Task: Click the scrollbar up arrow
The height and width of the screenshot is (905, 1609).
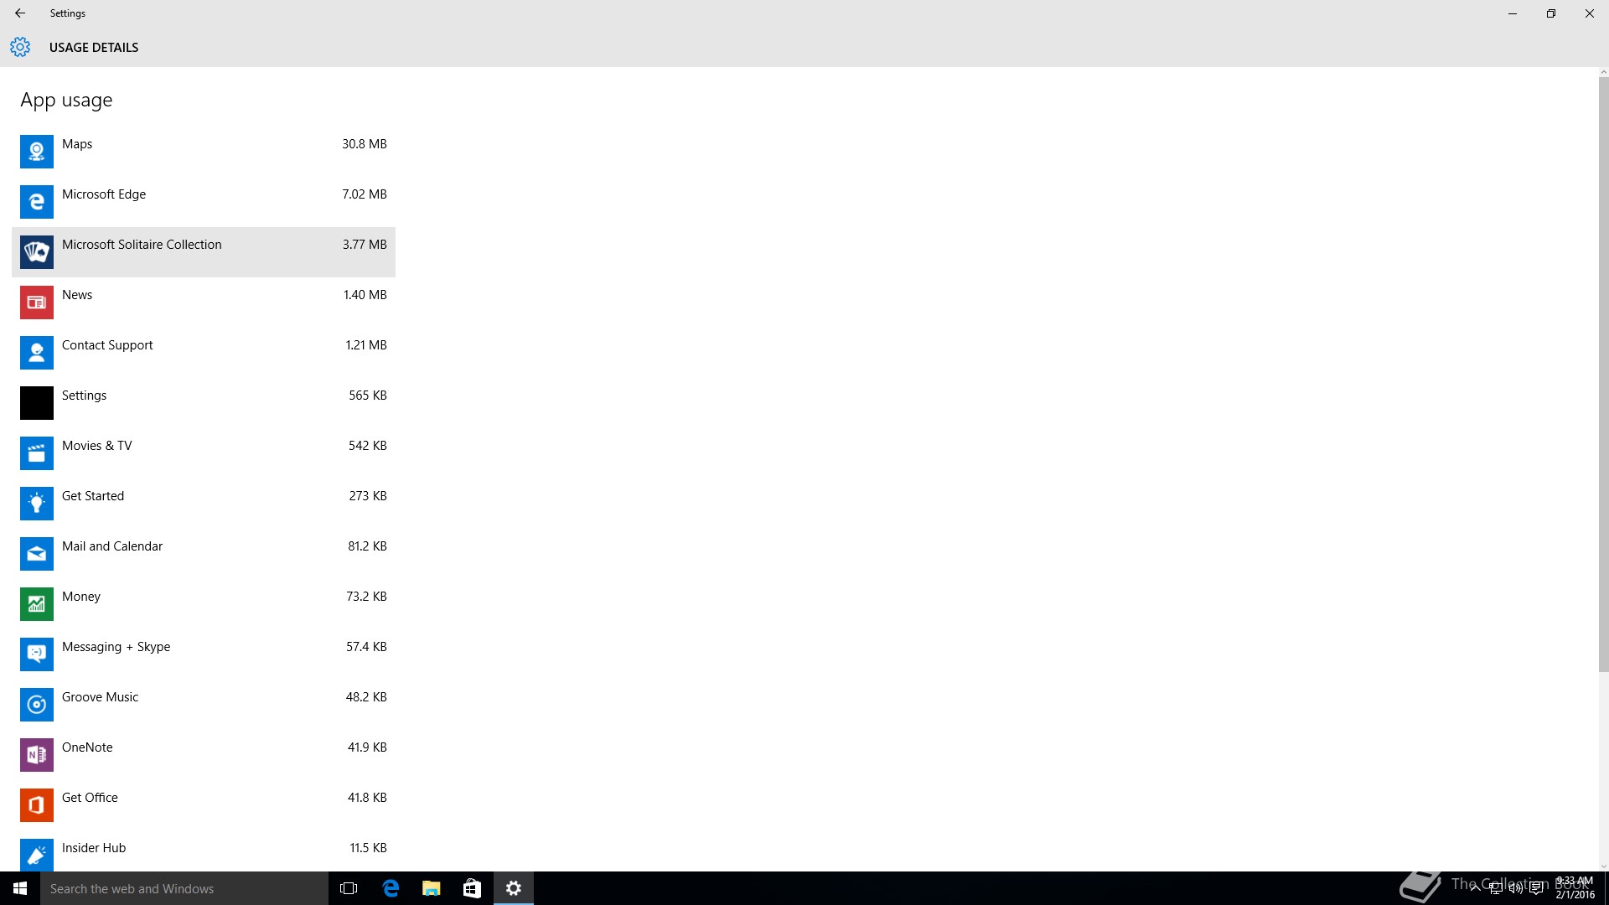Action: pos(1604,72)
